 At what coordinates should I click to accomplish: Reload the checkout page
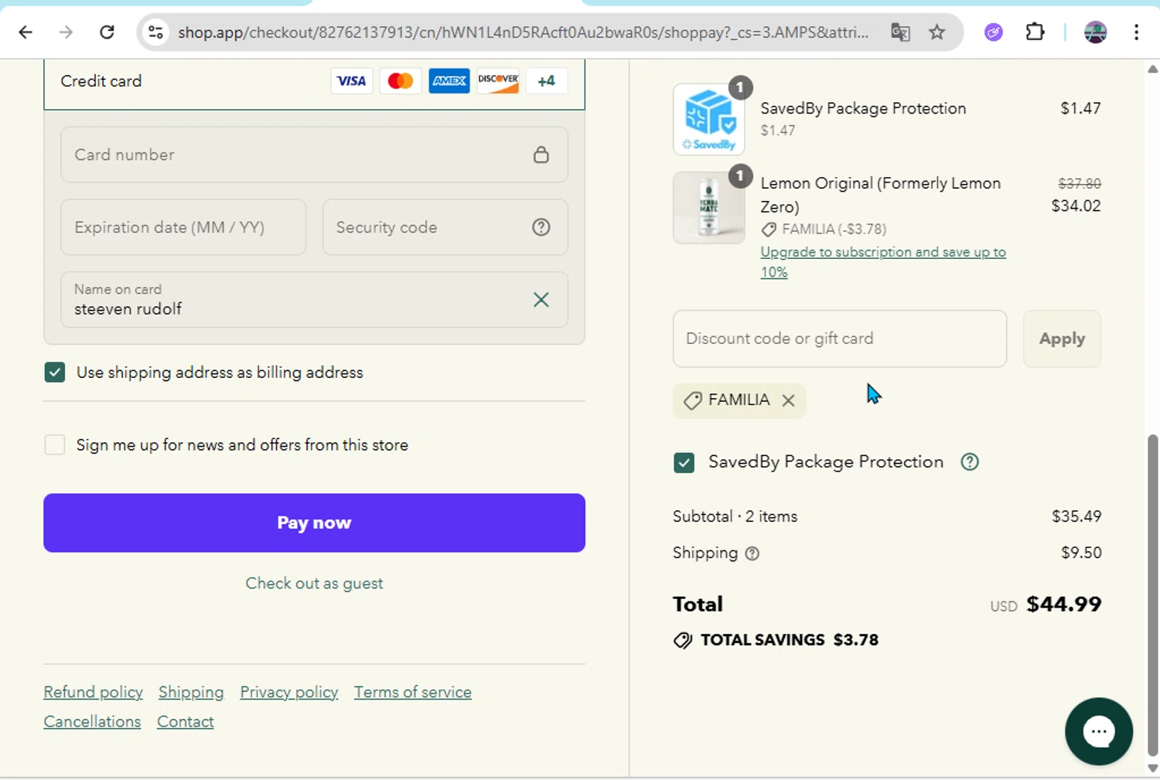107,32
